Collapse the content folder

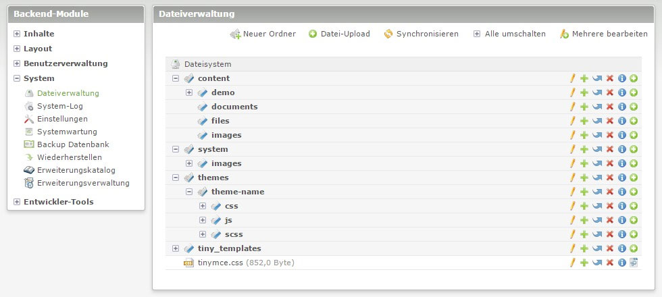pos(176,79)
